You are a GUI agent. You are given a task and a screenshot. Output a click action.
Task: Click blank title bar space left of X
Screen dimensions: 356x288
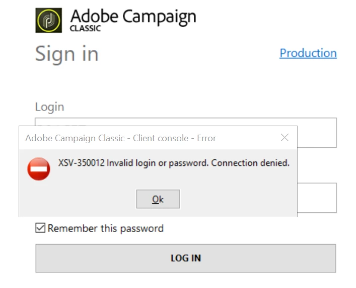[247, 138]
